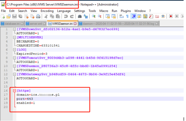Stop macro recording square icon

[177, 16]
